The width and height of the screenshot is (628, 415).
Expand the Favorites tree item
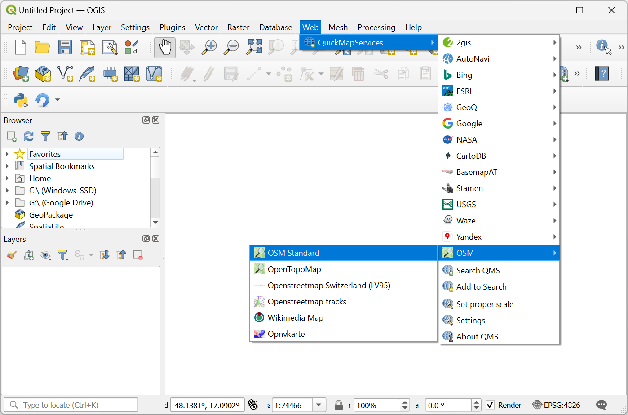pos(7,154)
